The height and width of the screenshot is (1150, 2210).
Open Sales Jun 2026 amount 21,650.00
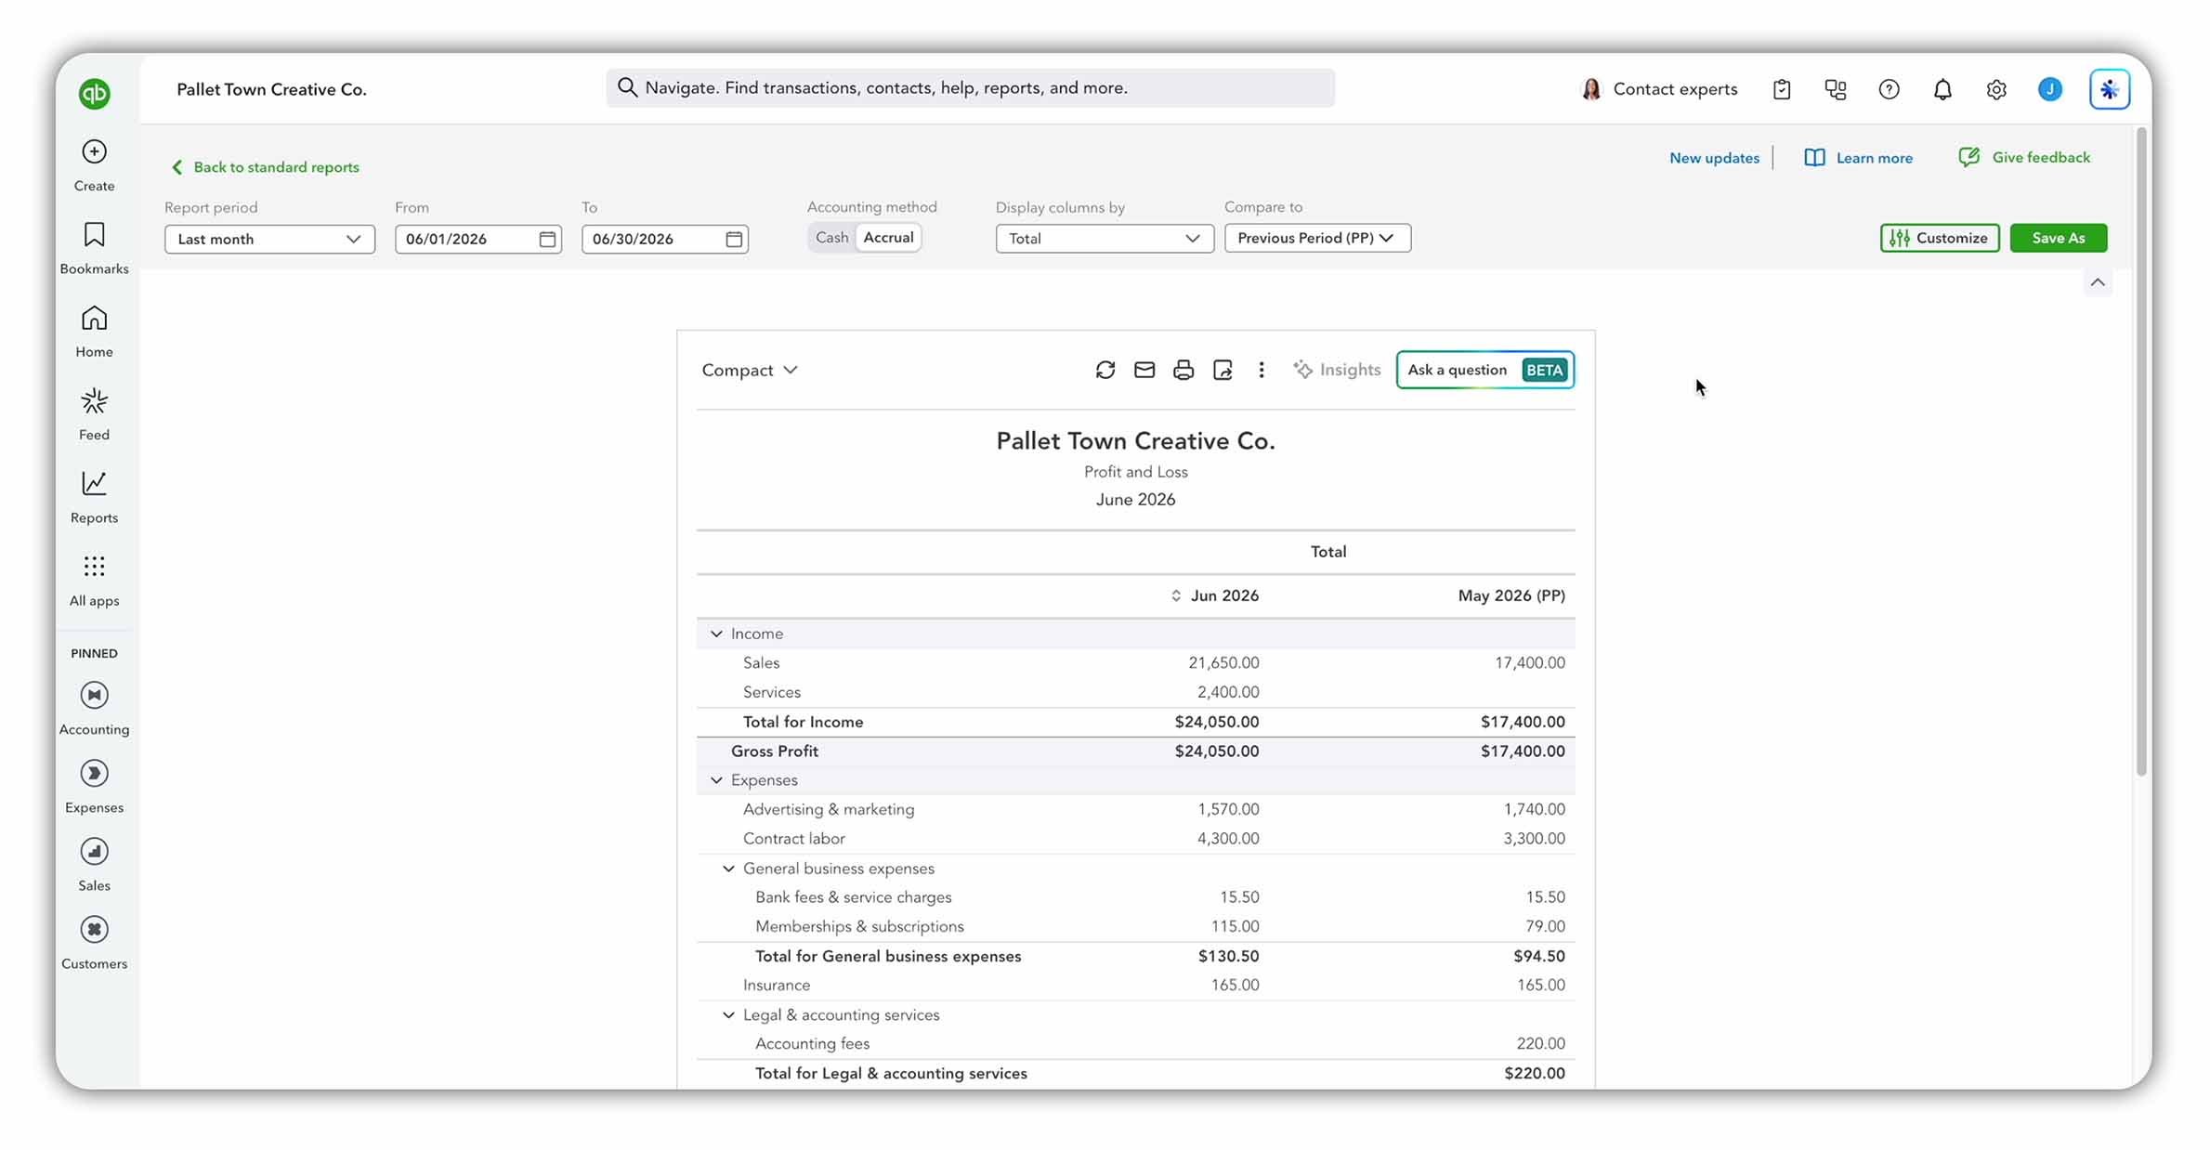tap(1223, 663)
